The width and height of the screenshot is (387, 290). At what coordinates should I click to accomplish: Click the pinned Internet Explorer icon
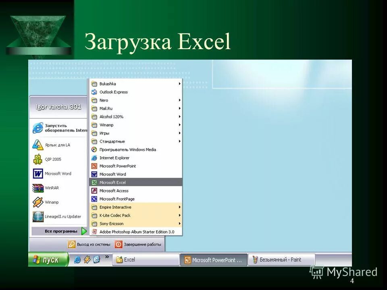click(38, 128)
